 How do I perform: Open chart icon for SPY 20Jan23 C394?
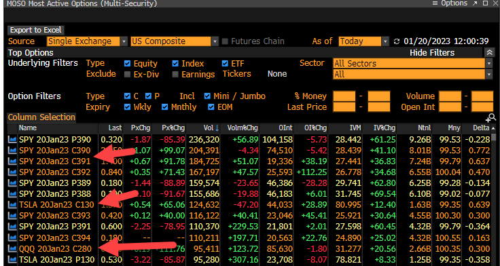coord(12,237)
